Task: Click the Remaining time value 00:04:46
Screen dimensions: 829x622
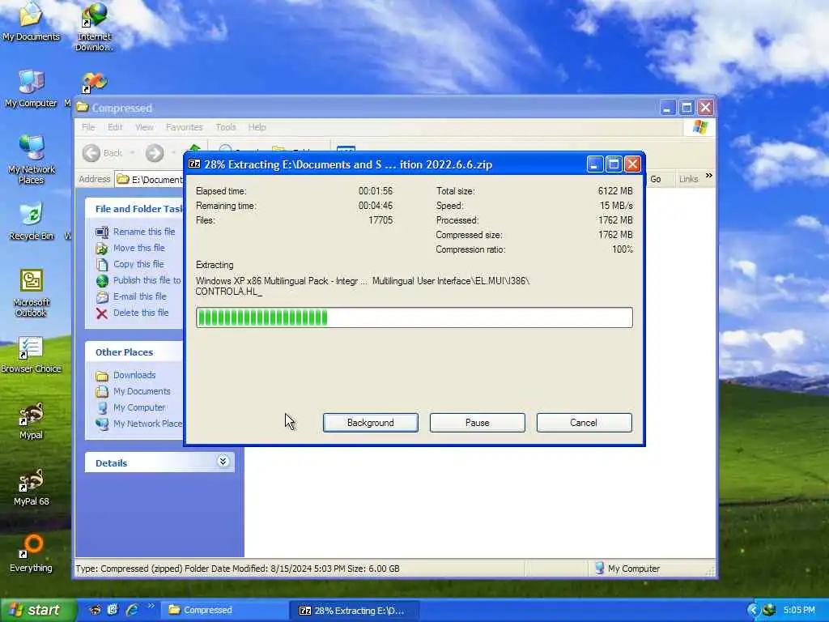Action: pyautogui.click(x=376, y=206)
